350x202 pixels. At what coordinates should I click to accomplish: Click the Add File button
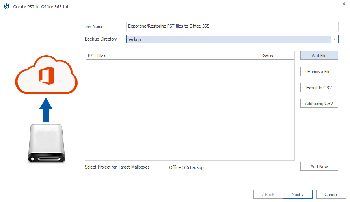pos(319,55)
